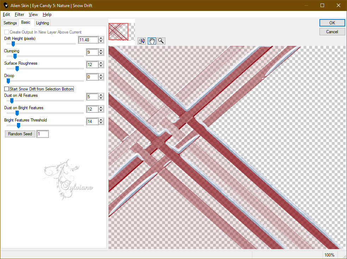Maximize the Snow Drift window
347x259 pixels.
(x=322, y=5)
